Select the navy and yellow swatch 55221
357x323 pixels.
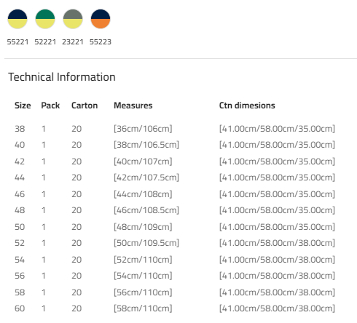17,19
